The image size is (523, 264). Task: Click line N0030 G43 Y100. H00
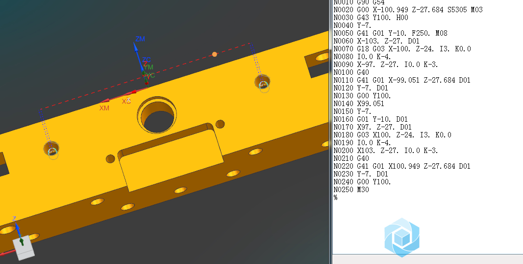(371, 18)
